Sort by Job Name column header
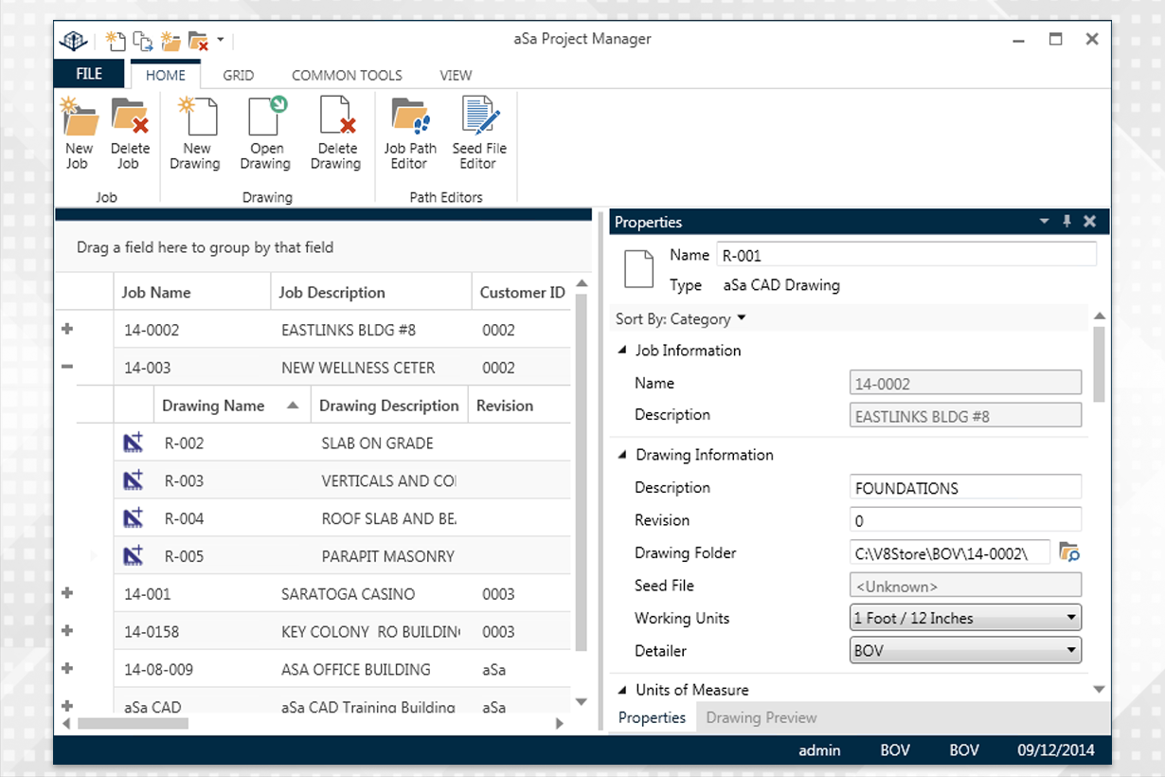 tap(192, 292)
